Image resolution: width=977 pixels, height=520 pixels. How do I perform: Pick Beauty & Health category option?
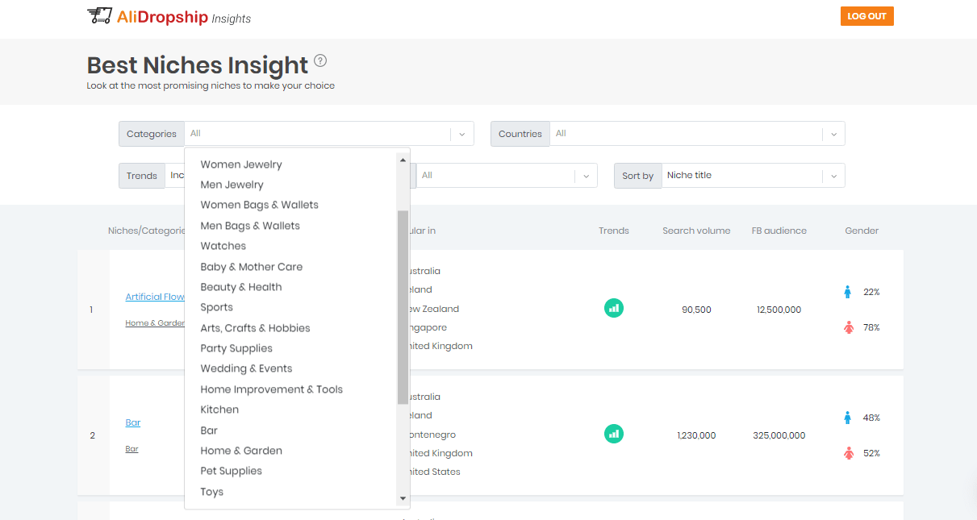(241, 287)
